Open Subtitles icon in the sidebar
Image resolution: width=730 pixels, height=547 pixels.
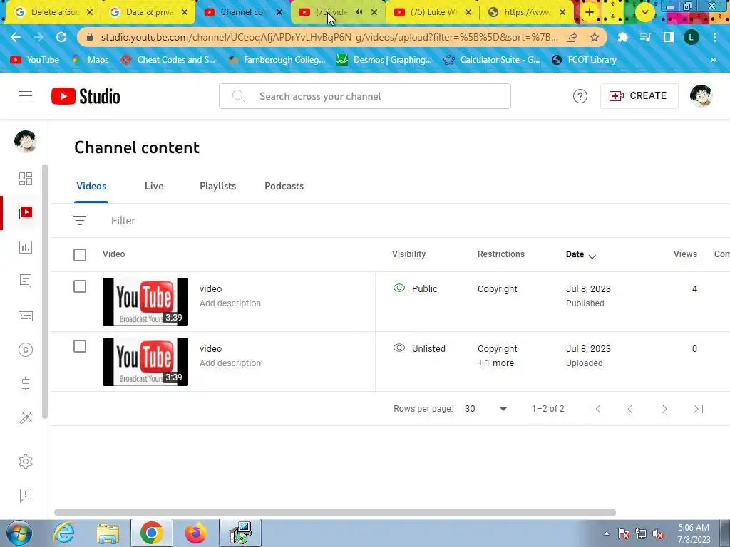coord(26,316)
